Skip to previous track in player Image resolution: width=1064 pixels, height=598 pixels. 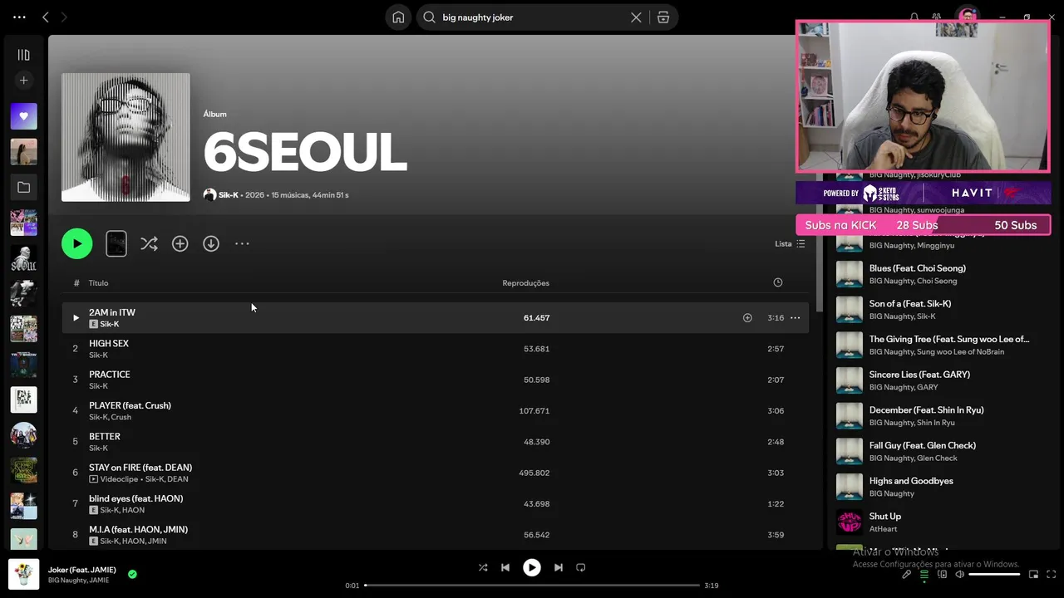505,567
